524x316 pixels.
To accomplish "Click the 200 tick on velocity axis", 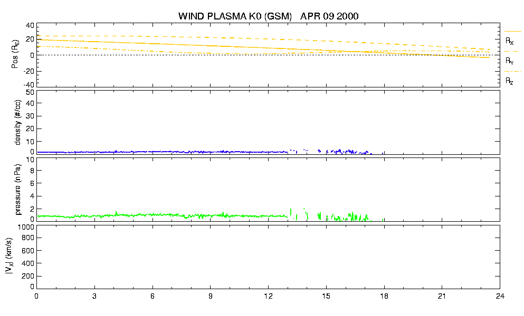I will 29,276.
